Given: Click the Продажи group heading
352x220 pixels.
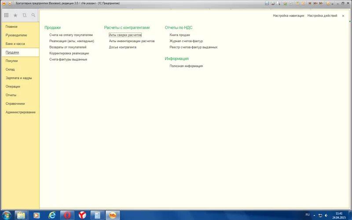Looking at the screenshot, I should point(52,27).
